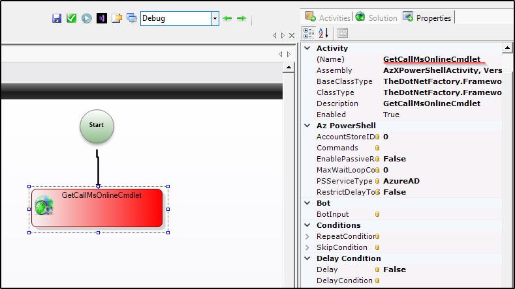Screen dimensions: 515x289
Task: Click the designer scrollbar up arrow
Action: 289,68
